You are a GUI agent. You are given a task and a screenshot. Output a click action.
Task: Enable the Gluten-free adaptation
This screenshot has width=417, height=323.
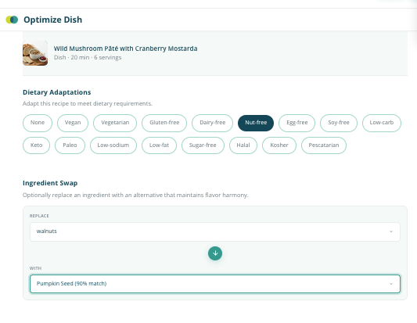pos(164,123)
